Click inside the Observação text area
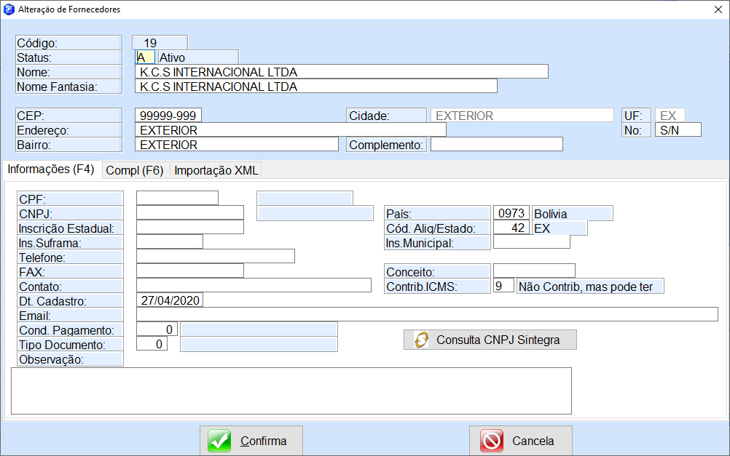The width and height of the screenshot is (730, 456). [291, 391]
